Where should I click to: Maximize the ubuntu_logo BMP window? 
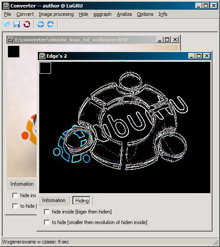click(x=167, y=40)
